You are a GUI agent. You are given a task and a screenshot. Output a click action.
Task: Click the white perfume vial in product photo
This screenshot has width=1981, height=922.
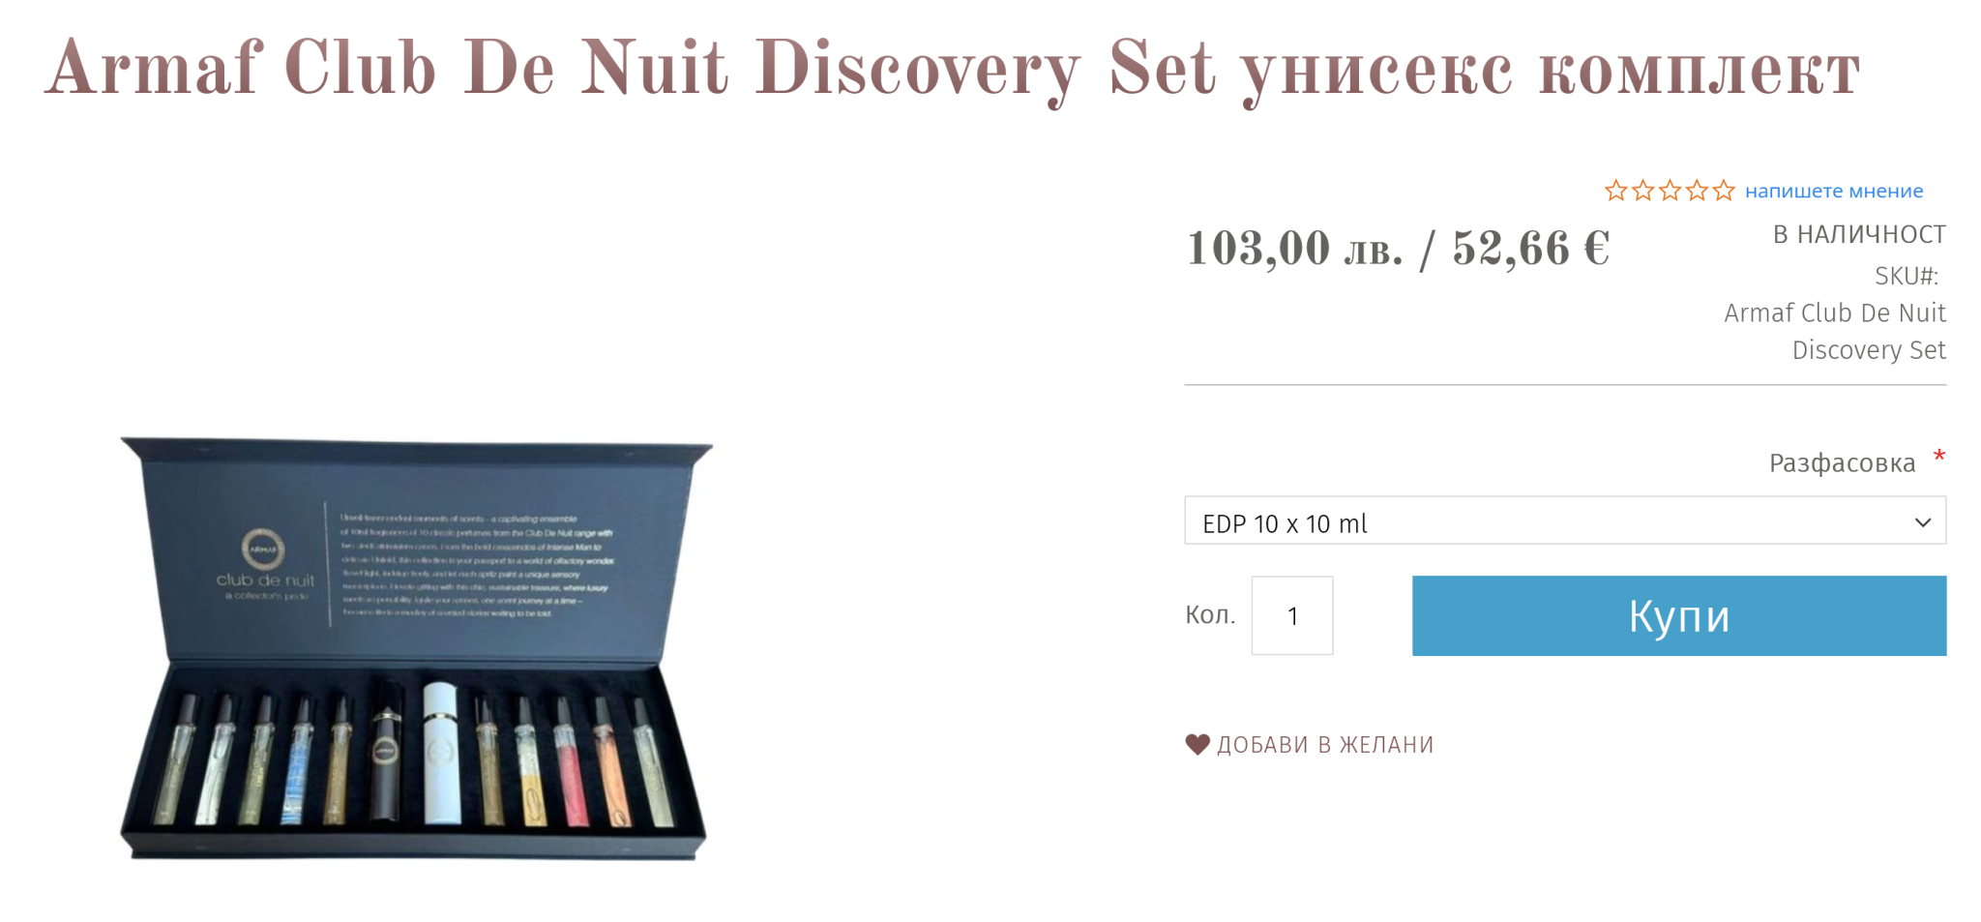tap(440, 753)
